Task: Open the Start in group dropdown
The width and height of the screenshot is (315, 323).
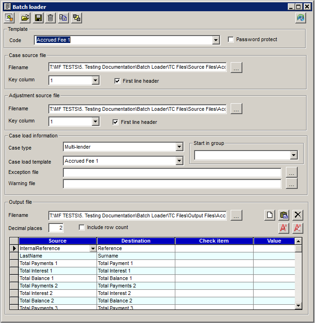Action: coord(293,155)
